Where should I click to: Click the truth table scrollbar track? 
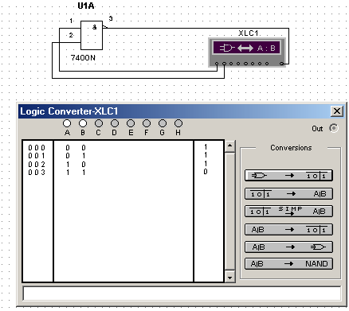[x=229, y=212]
